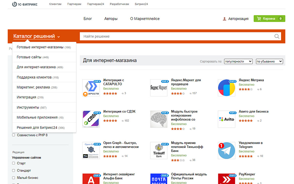Open the sort by 'популярности' dropdown
This screenshot has width=294, height=184.
tap(238, 61)
